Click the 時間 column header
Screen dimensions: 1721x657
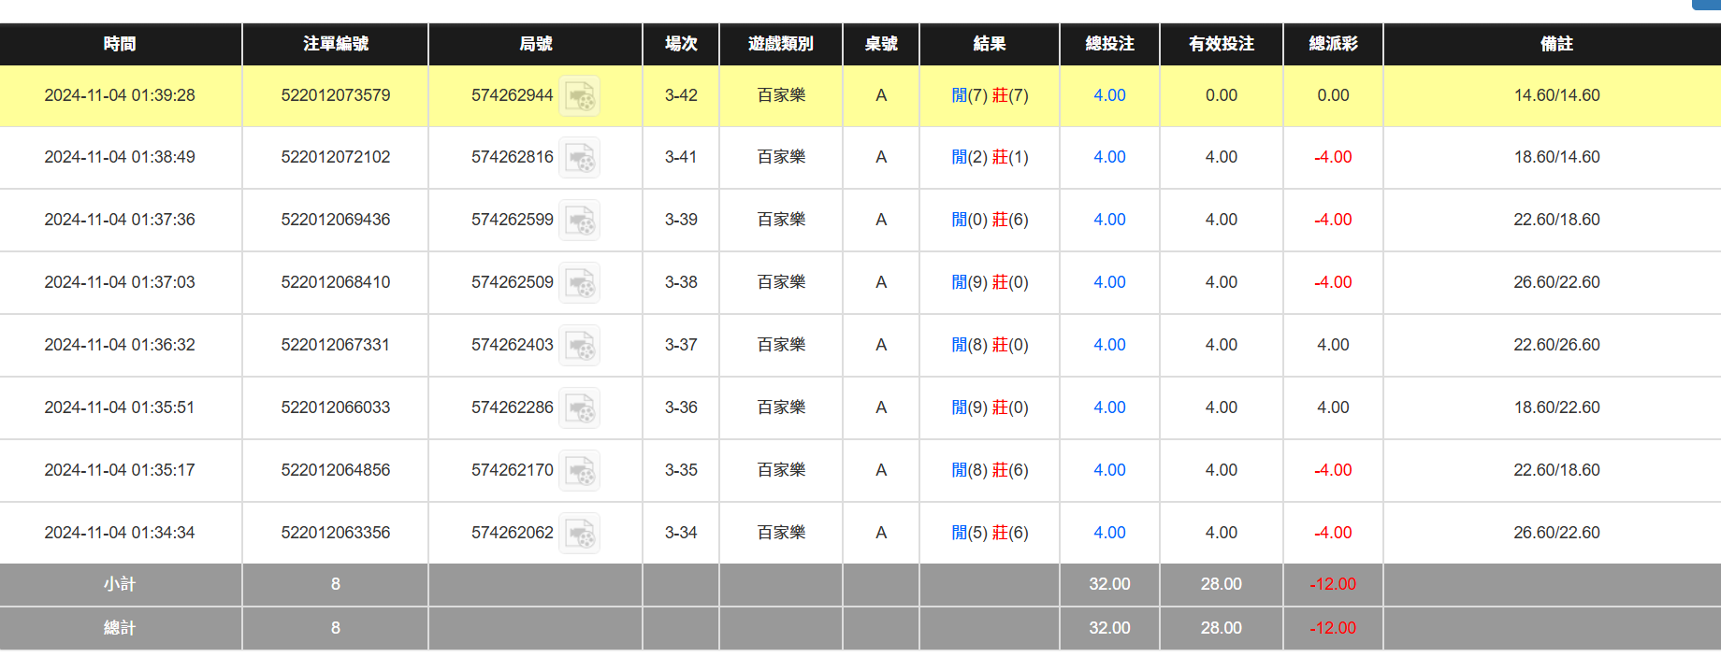[x=120, y=44]
